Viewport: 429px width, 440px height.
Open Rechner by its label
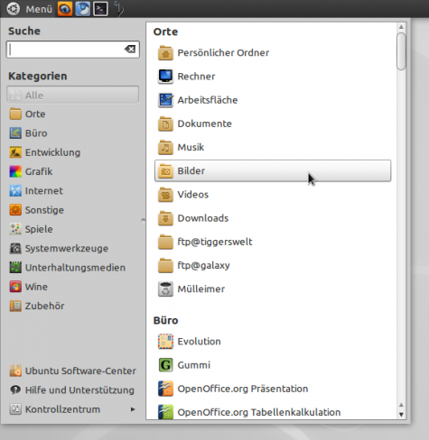click(196, 77)
